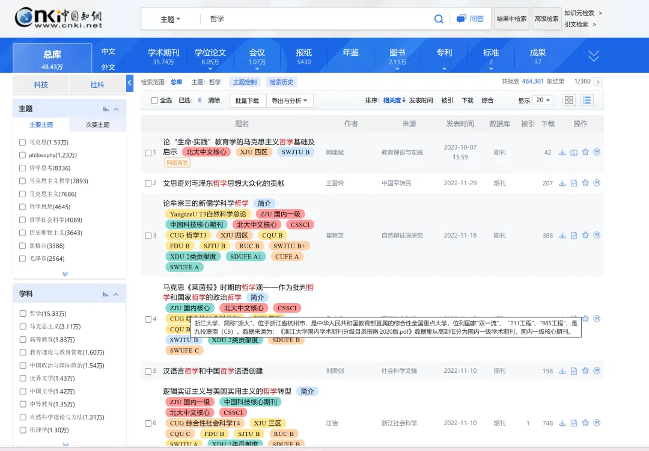Open citation quotes icon for 艾思奇 article
The image size is (649, 451).
click(x=596, y=182)
